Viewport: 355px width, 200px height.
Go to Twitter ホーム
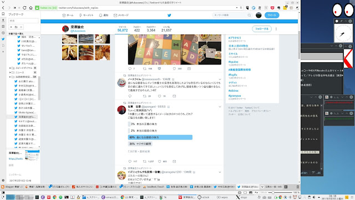coord(68,15)
